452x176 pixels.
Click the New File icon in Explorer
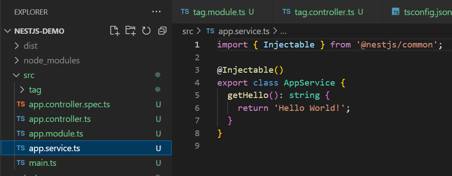[115, 31]
